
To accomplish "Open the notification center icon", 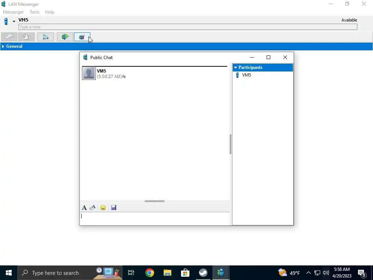I will pos(362,273).
